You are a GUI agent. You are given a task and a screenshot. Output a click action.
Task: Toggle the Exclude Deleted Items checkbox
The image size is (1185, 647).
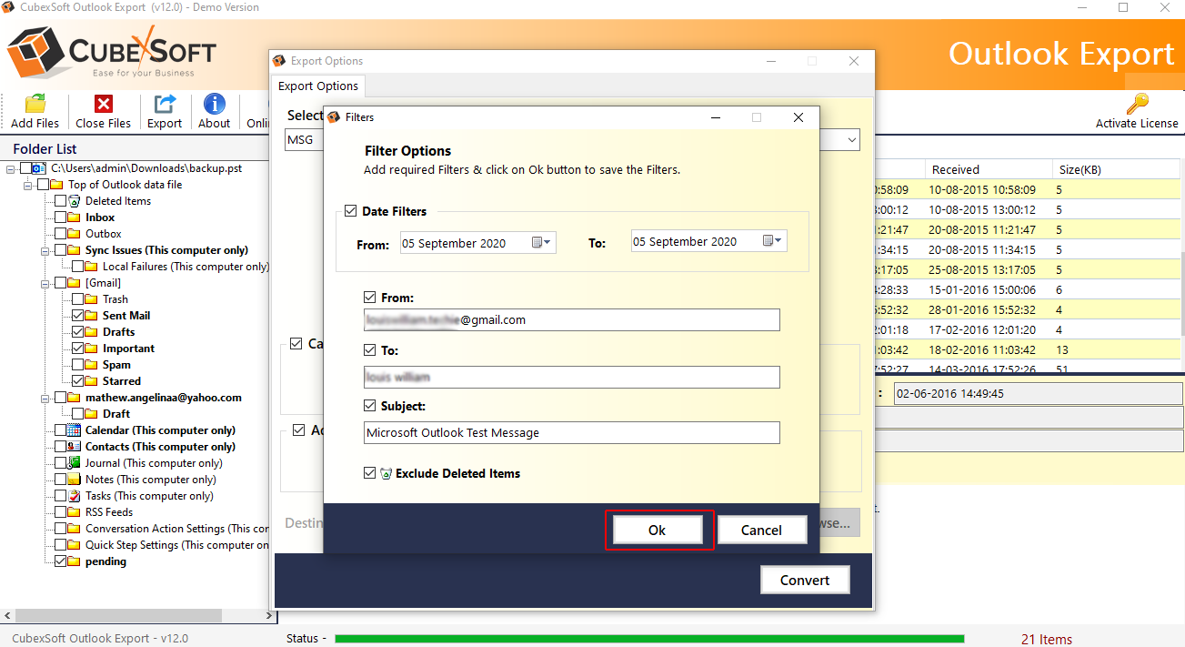[369, 473]
